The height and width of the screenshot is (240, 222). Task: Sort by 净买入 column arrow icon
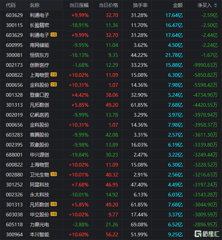215,6
